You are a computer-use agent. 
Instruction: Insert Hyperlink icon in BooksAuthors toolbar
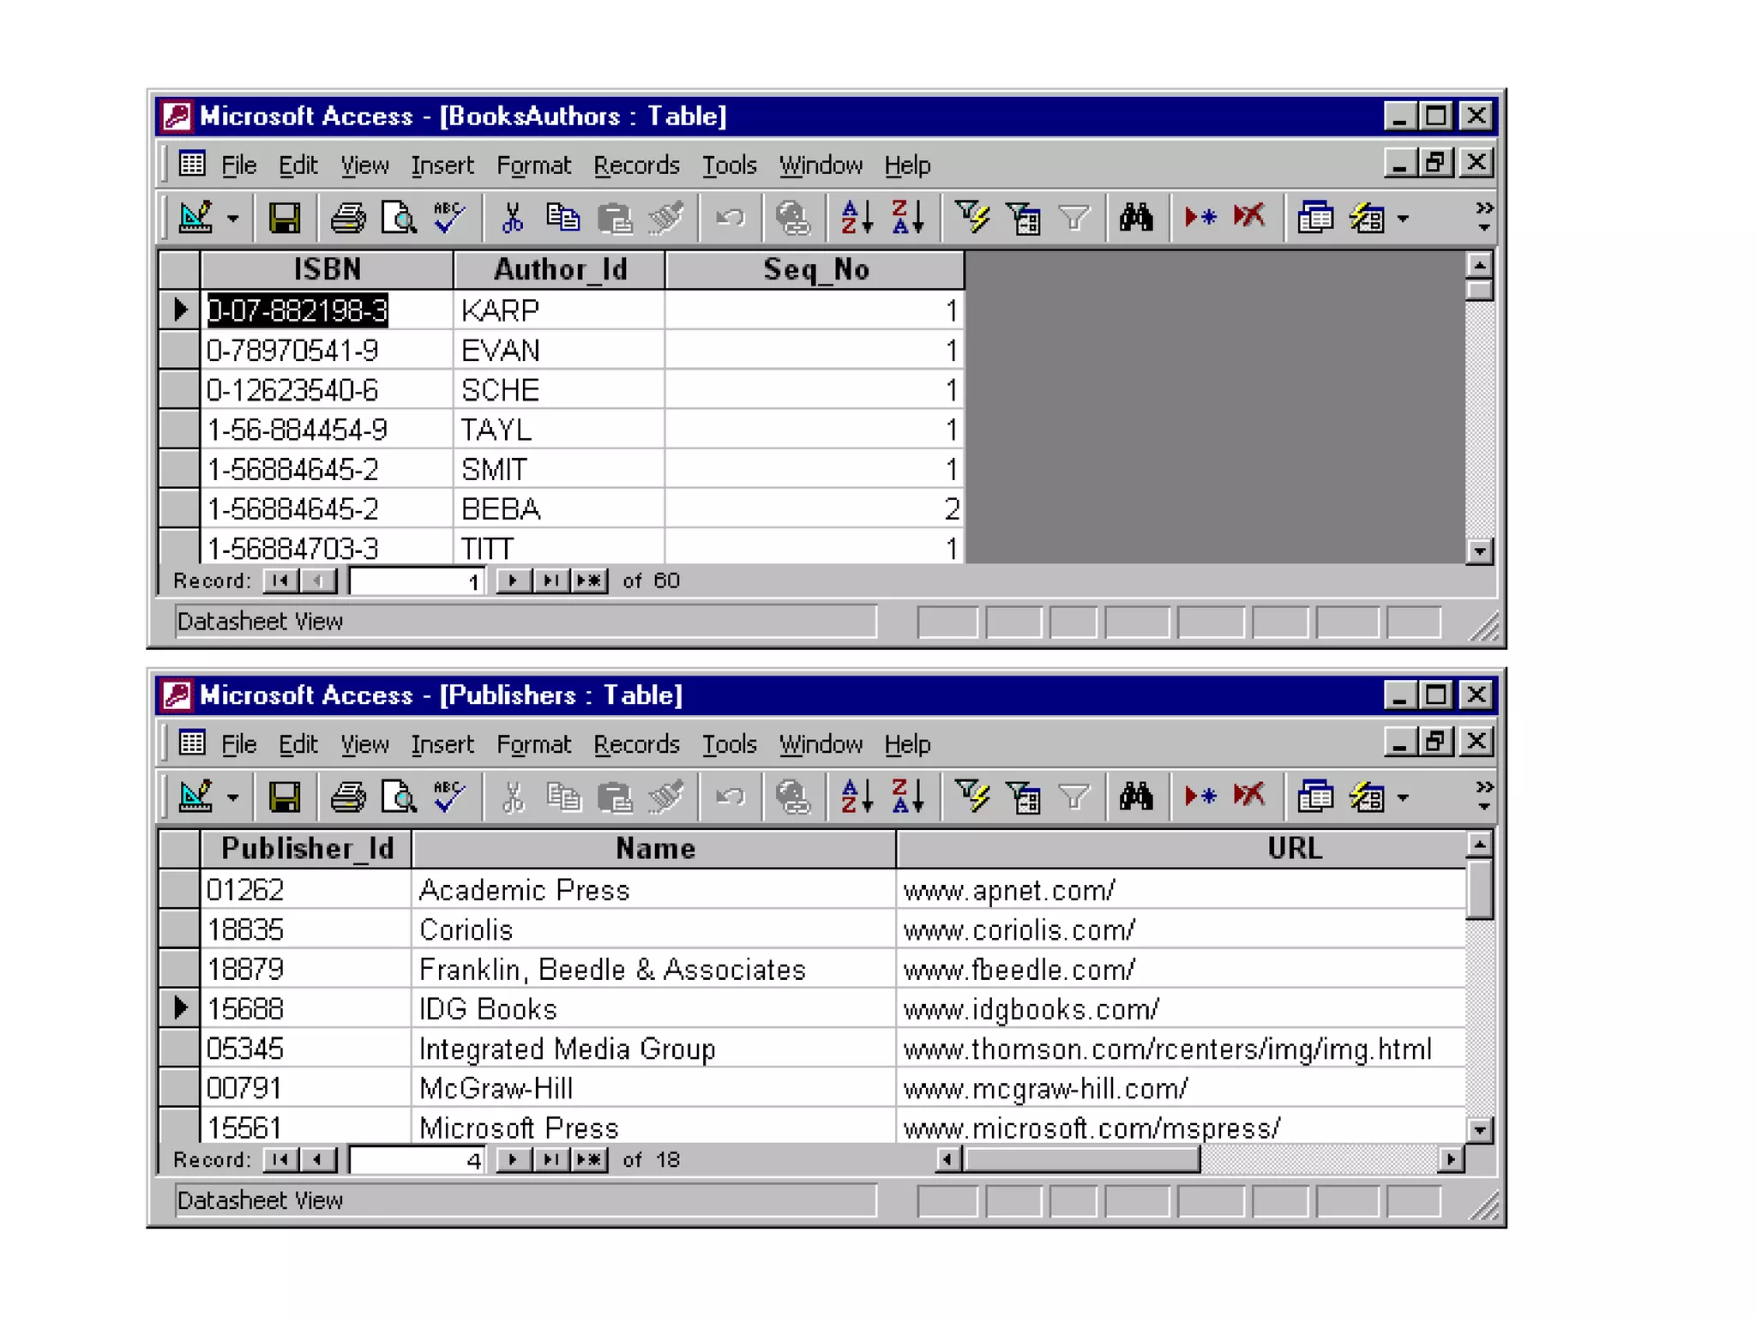(793, 218)
